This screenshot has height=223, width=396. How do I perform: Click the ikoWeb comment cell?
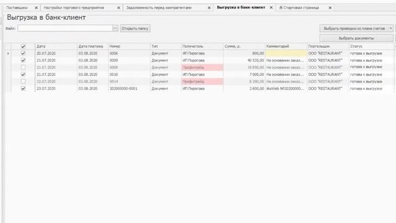click(286, 89)
